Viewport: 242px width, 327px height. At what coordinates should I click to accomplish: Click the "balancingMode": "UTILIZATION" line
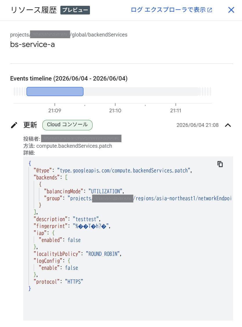pos(84,191)
